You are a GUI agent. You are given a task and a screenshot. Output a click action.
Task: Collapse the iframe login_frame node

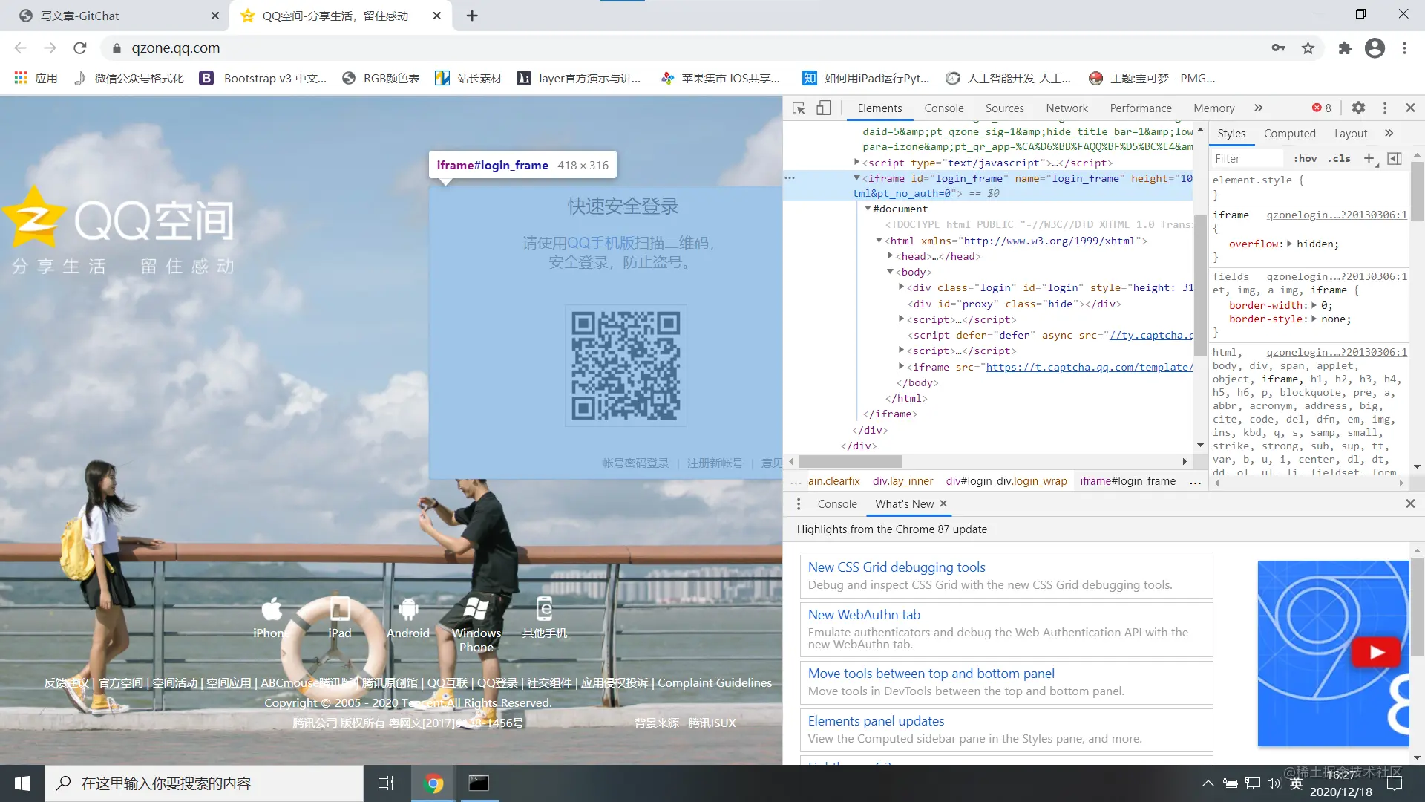coord(856,178)
